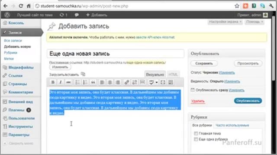Click Изменить link next to Опубликовать сразу
The width and height of the screenshot is (277, 155).
tap(237, 90)
